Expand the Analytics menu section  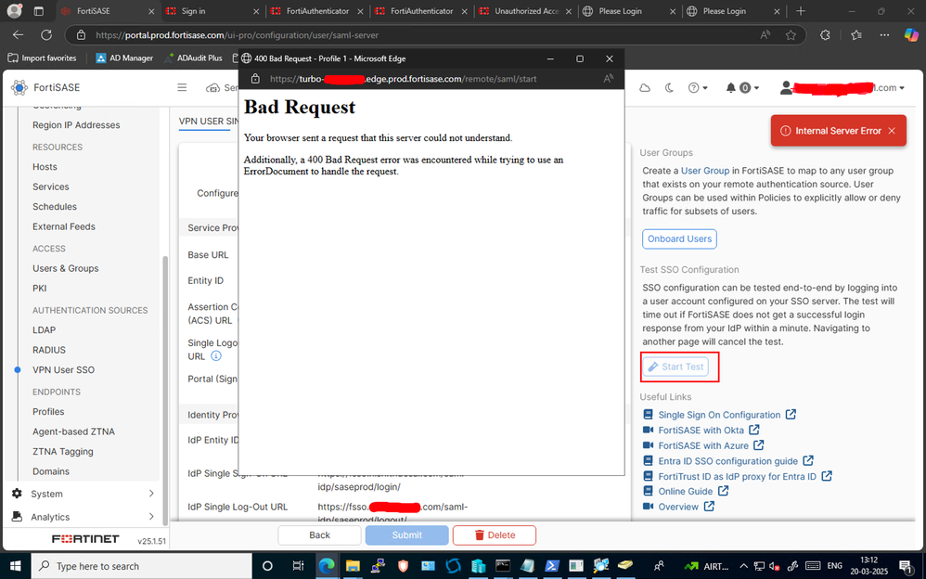[x=83, y=517]
